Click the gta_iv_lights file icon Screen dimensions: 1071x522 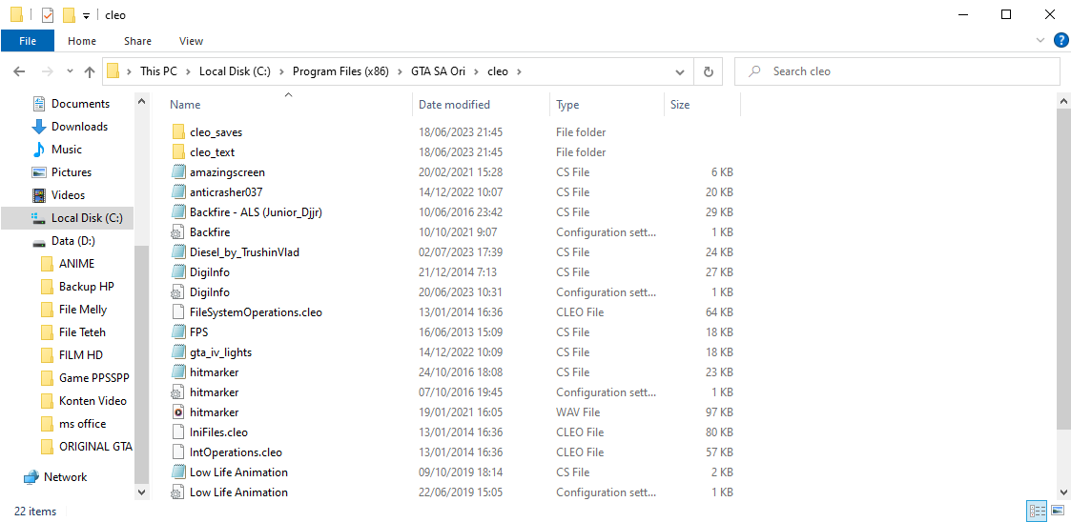[x=177, y=352]
